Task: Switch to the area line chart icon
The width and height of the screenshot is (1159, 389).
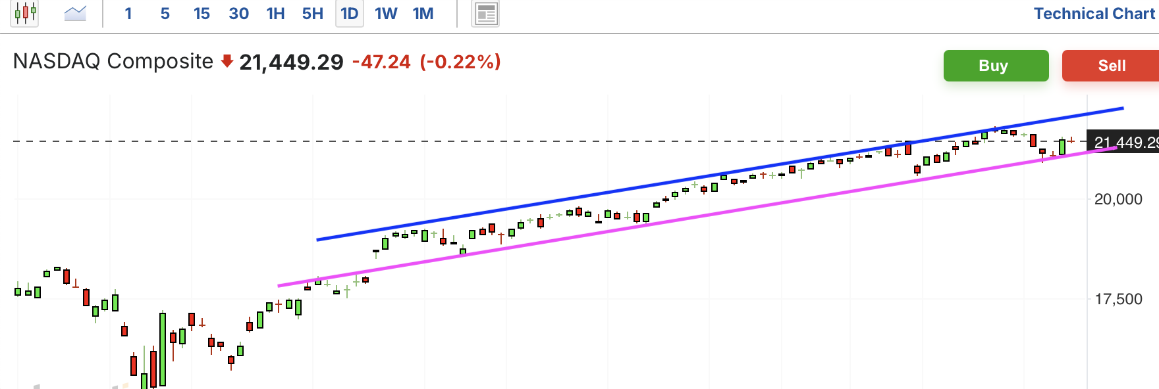Action: [x=75, y=13]
